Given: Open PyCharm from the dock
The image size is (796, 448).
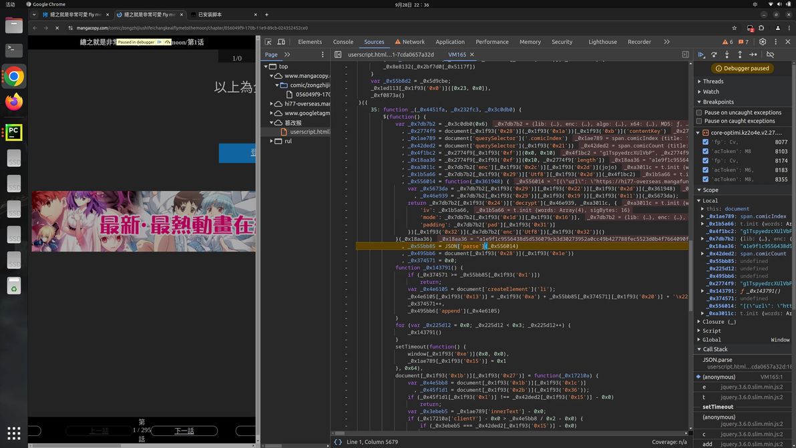Looking at the screenshot, I should pos(14,132).
